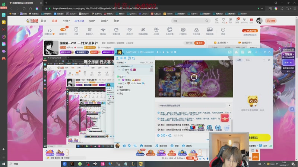The height and width of the screenshot is (167, 298).
Task: Click the yellow 我要组队 button
Action: 259,138
